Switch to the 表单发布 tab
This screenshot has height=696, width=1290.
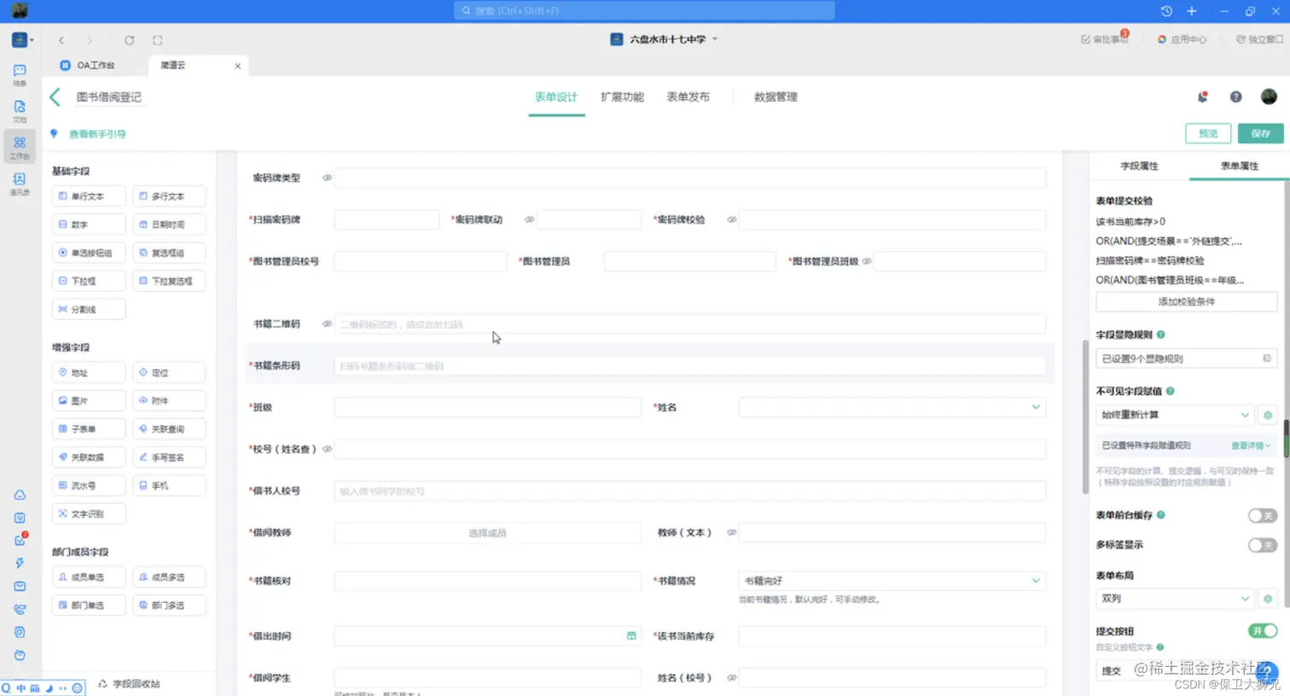coord(688,97)
